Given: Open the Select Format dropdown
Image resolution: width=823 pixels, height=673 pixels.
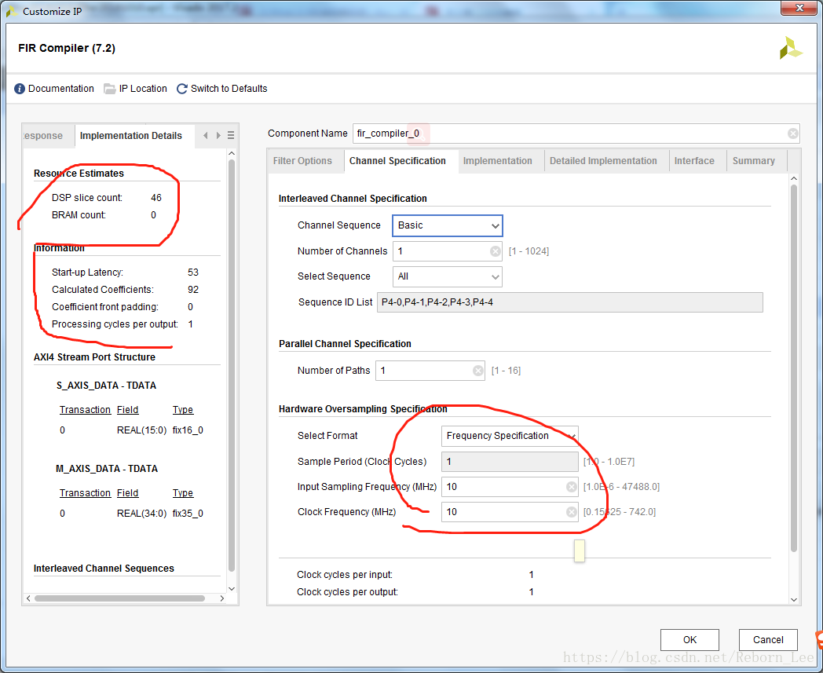Looking at the screenshot, I should [510, 436].
